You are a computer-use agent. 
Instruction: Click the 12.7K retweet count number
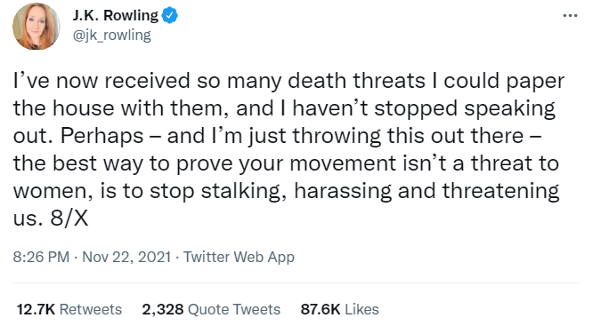pyautogui.click(x=36, y=309)
